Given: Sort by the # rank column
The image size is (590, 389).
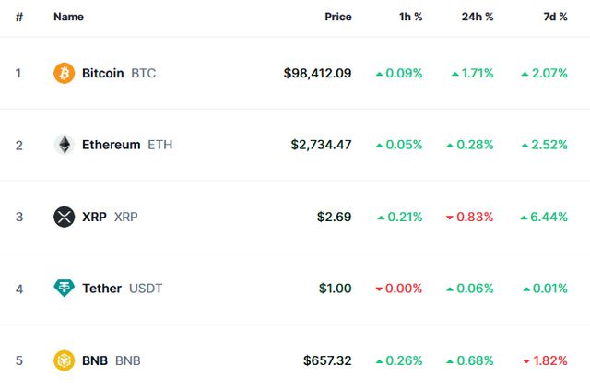Looking at the screenshot, I should tap(18, 17).
